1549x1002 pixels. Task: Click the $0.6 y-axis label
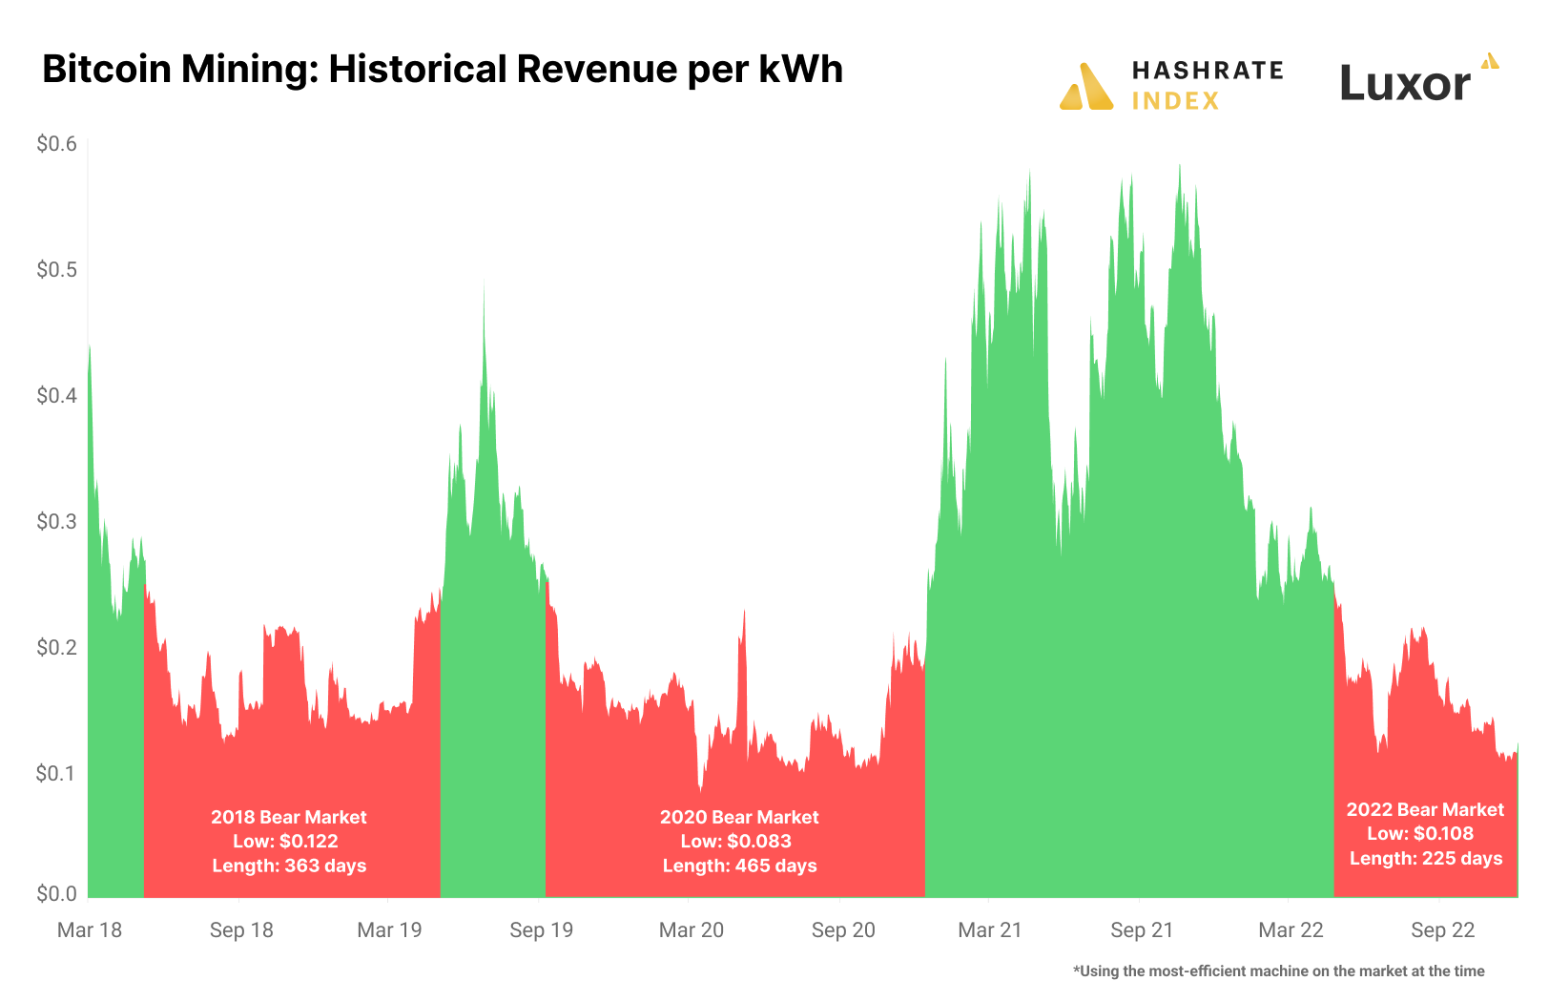click(56, 144)
